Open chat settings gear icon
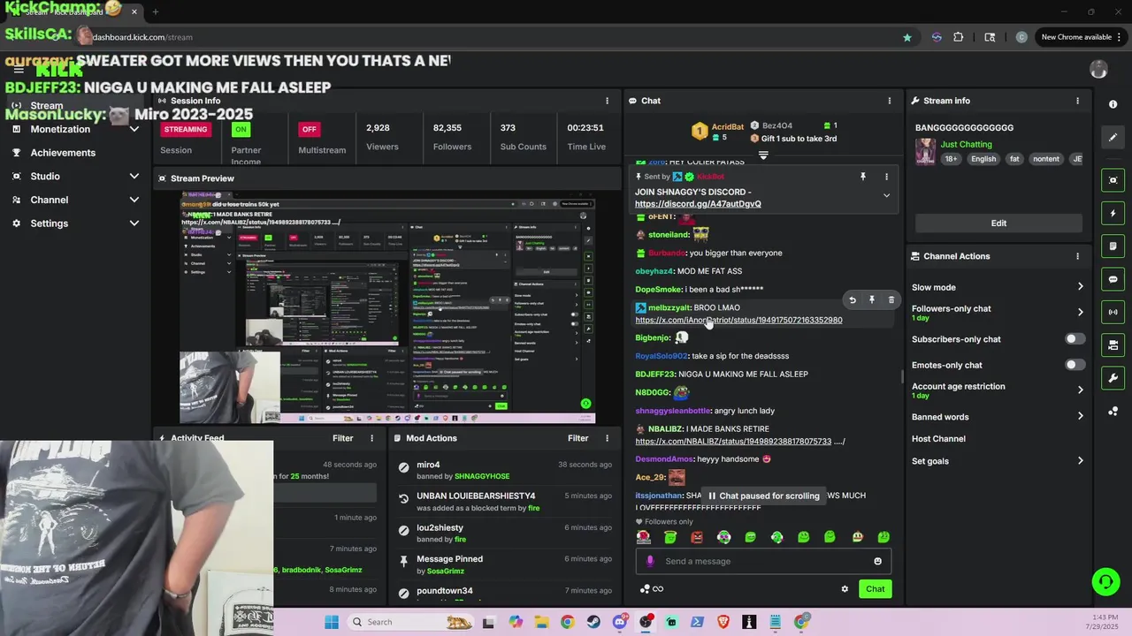This screenshot has width=1132, height=636. (845, 589)
